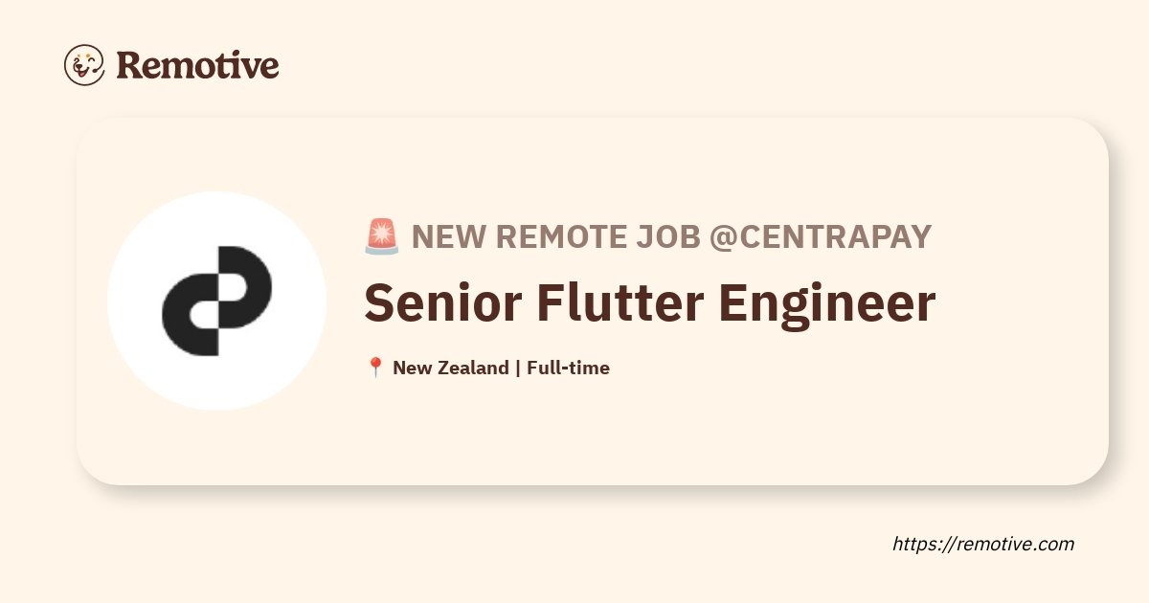Click the red location pin emoji

375,368
